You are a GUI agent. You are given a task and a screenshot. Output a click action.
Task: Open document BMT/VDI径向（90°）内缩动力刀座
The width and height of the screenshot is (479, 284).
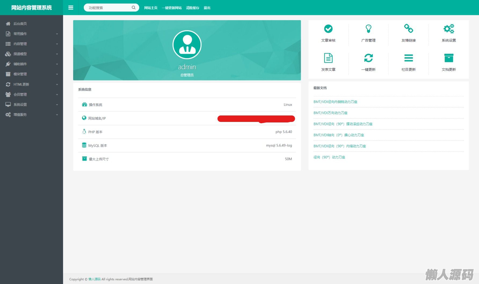coord(340,146)
